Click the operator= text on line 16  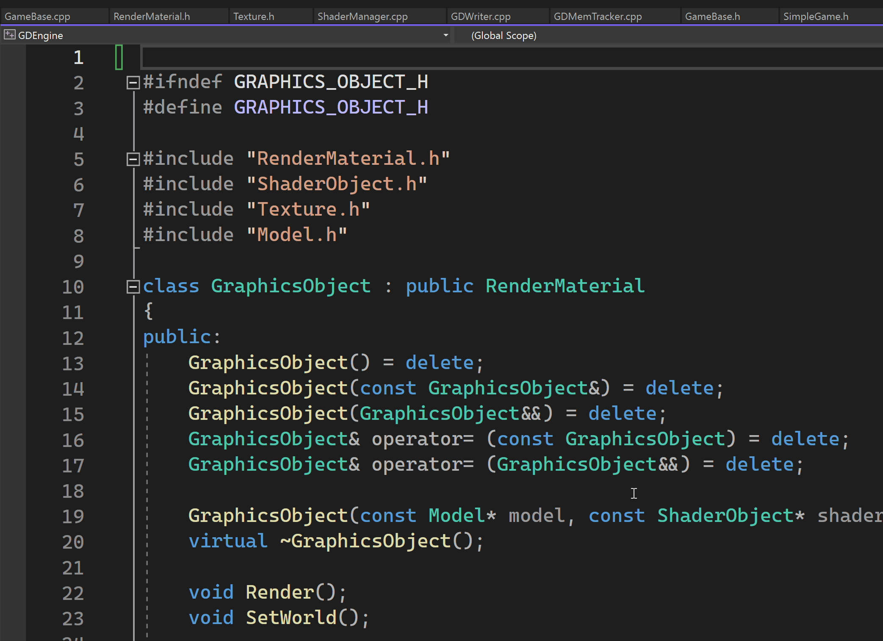[423, 439]
